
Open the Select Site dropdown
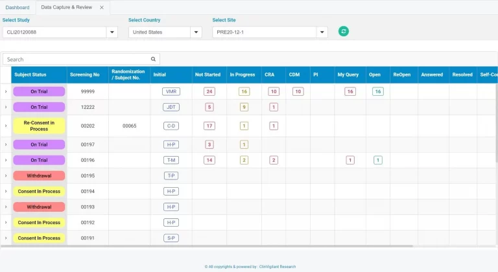pos(322,32)
